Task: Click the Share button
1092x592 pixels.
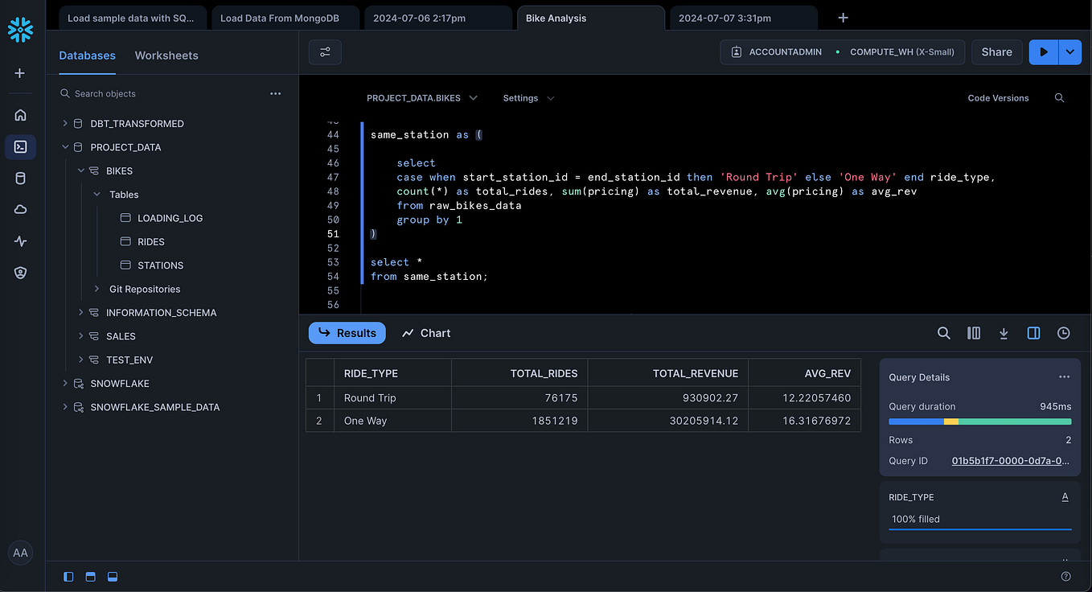Action: pos(996,51)
